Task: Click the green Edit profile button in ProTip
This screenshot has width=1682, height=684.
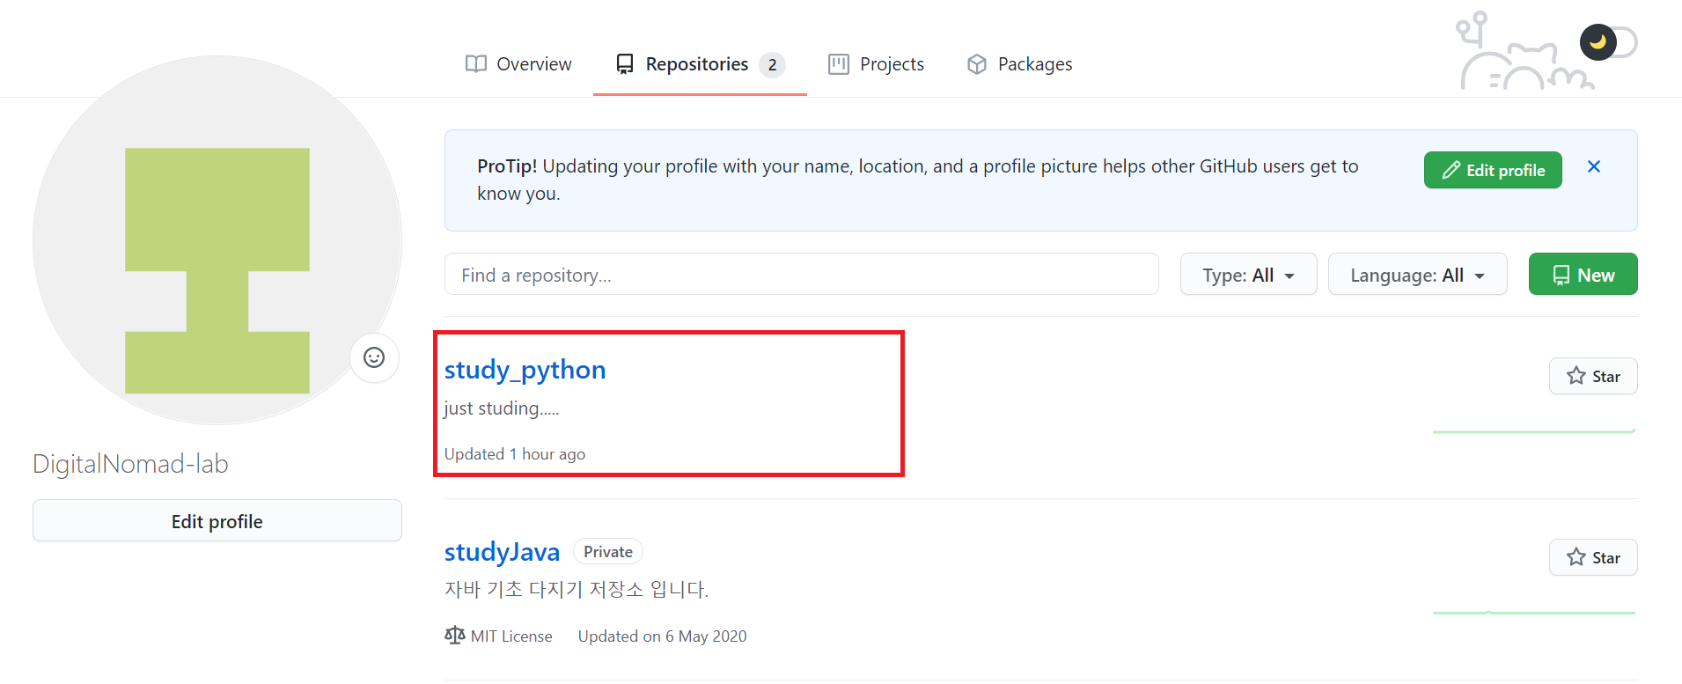Action: [1492, 170]
